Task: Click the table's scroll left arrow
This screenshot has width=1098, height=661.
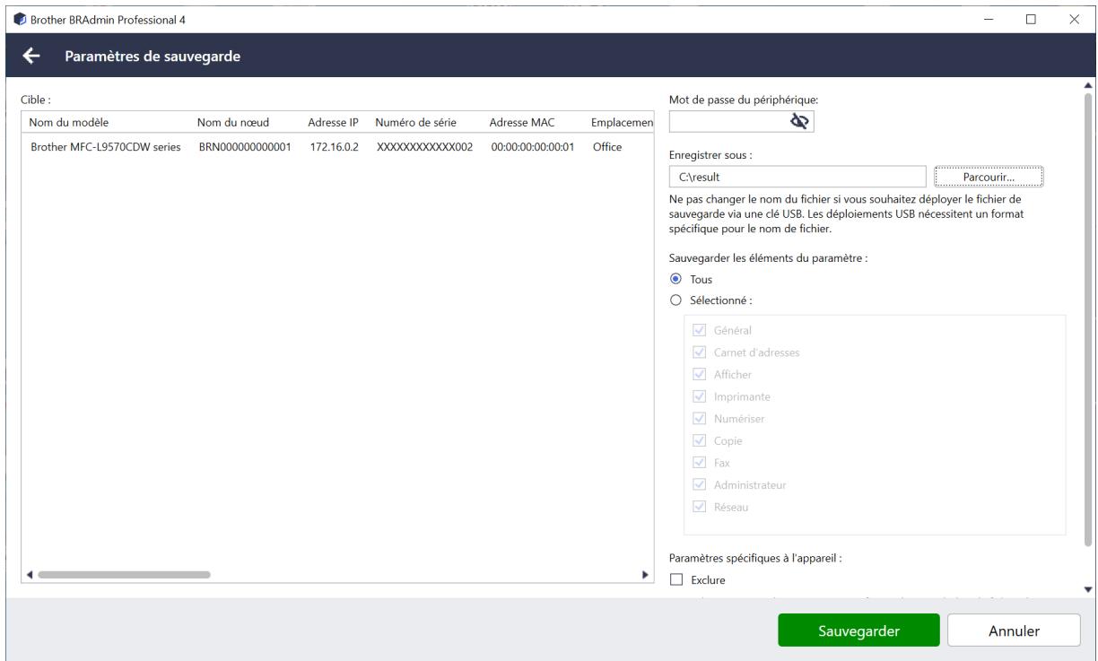Action: coord(29,574)
